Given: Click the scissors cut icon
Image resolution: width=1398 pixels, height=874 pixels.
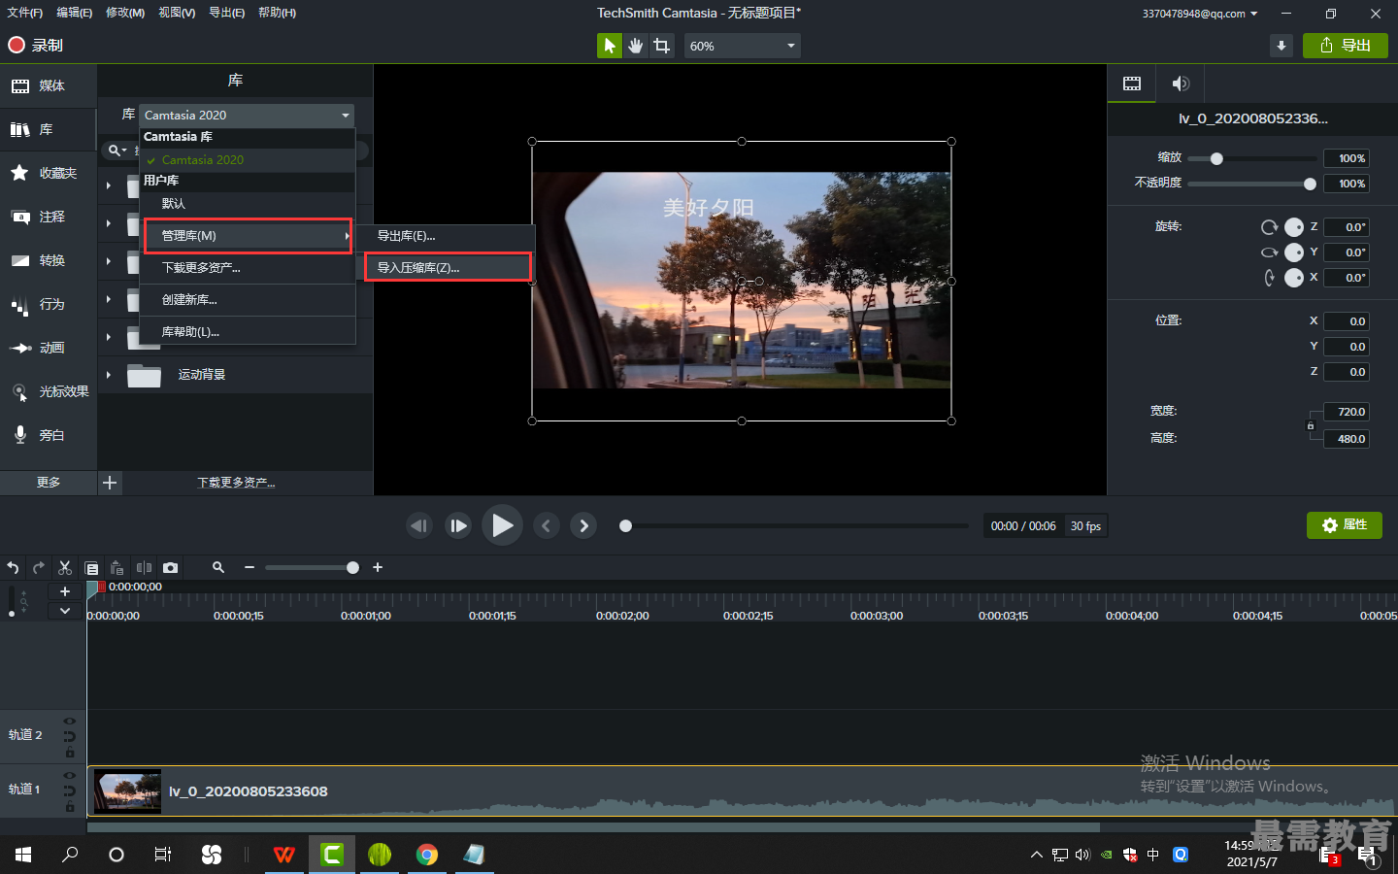Looking at the screenshot, I should [x=65, y=567].
